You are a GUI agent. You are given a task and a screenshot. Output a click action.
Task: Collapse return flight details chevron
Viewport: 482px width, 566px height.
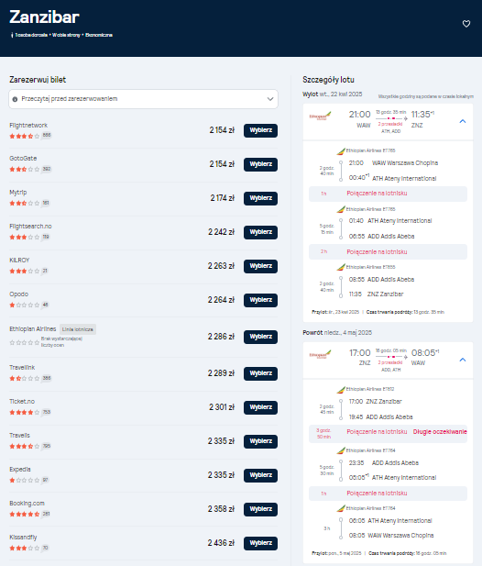(x=463, y=360)
